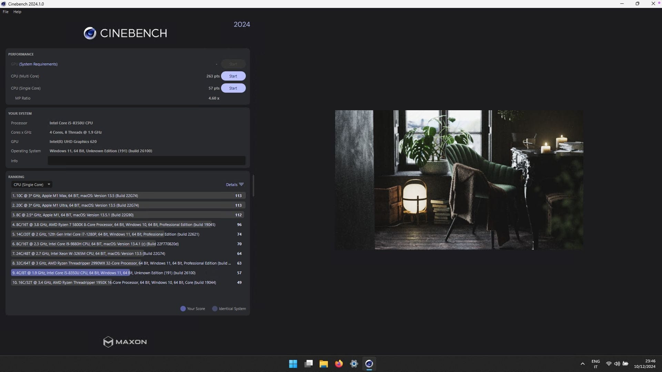
Task: Click the rendered room scene preview
Action: (x=459, y=180)
